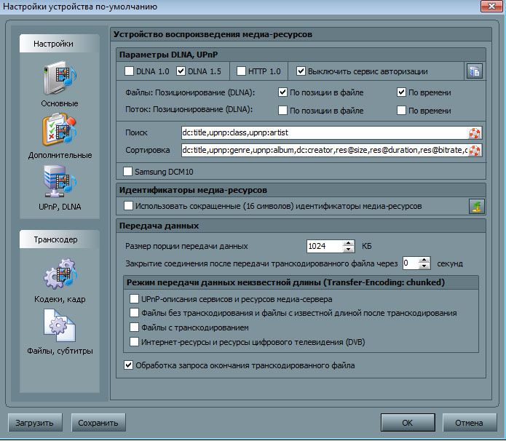Open the Дополнительные settings icon

[60, 132]
